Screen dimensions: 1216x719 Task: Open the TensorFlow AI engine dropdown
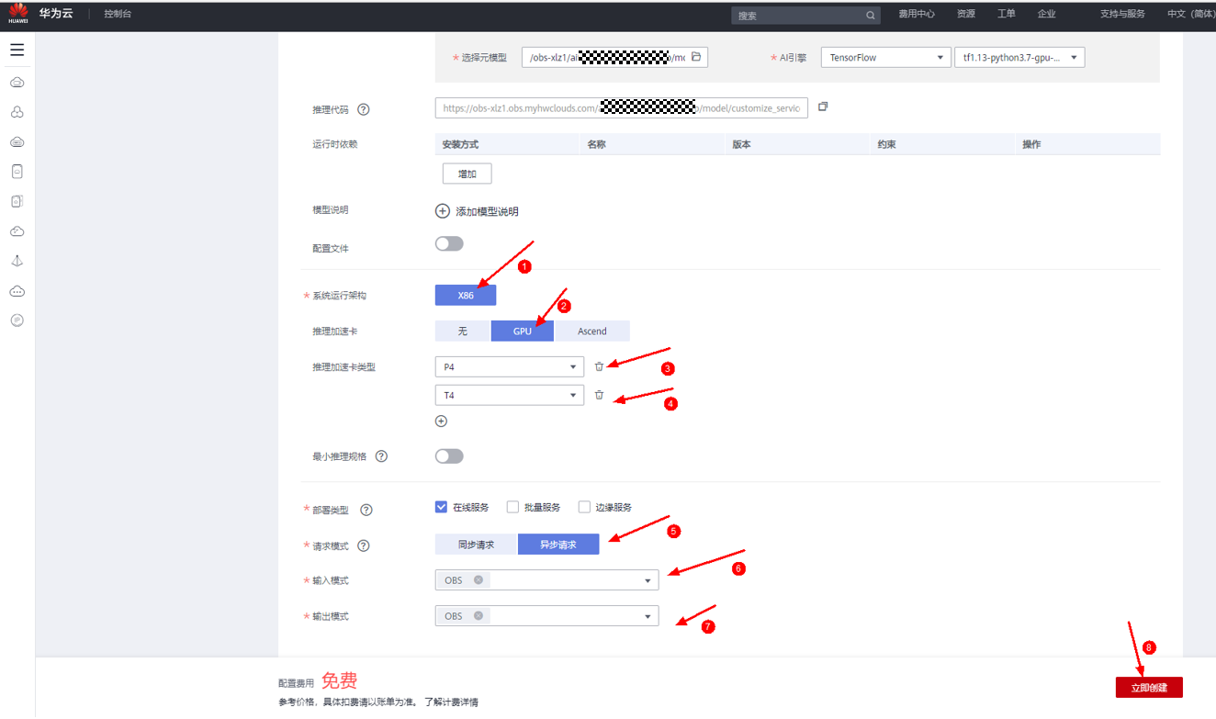point(886,57)
